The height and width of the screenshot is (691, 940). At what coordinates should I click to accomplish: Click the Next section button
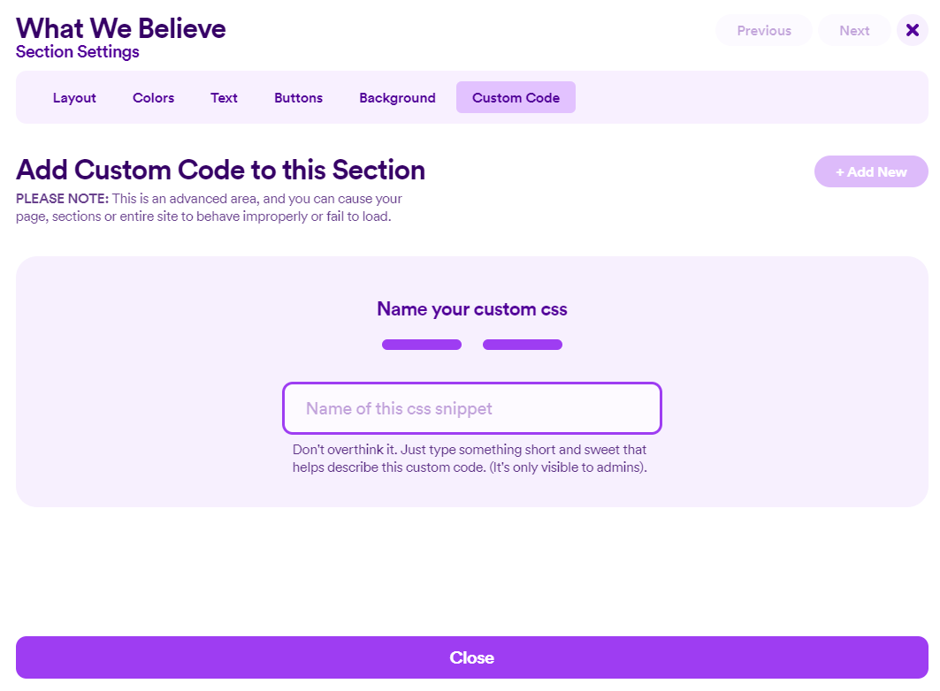point(854,29)
